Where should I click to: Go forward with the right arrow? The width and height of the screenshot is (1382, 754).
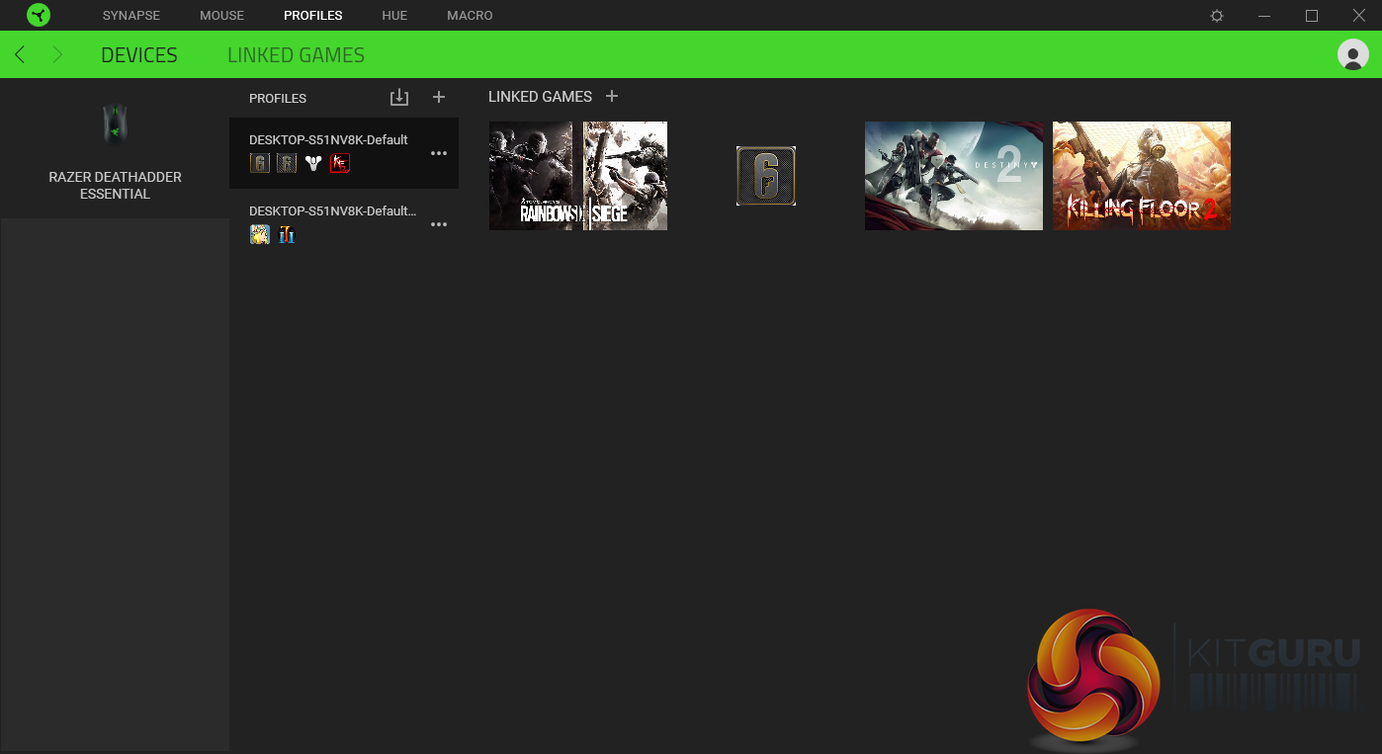coord(57,55)
